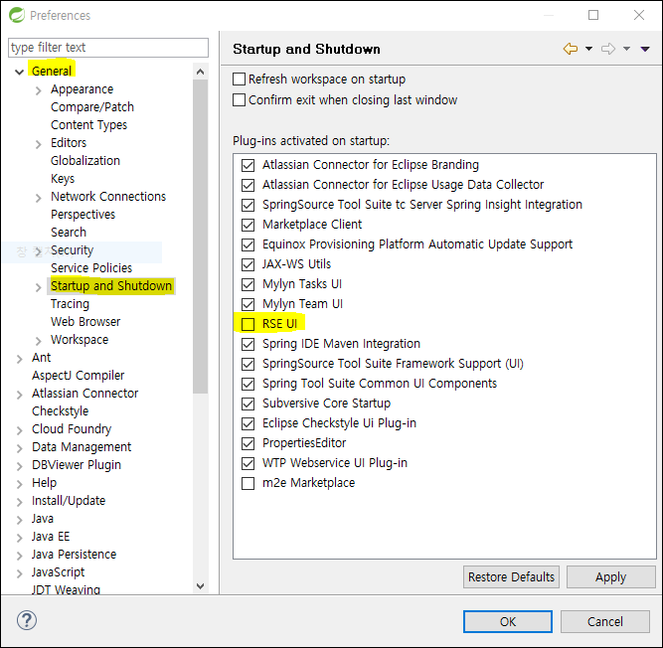
Task: Click the Restore Defaults button
Action: click(511, 577)
